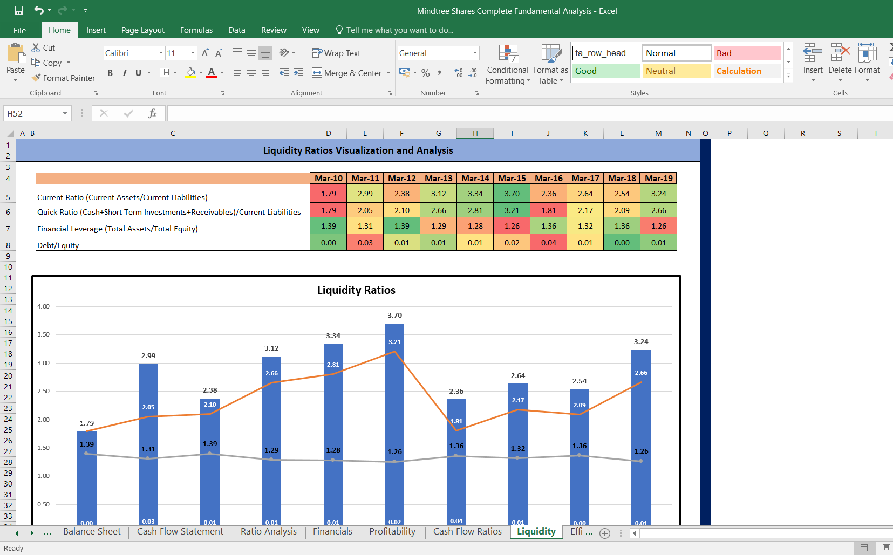This screenshot has width=893, height=555.
Task: Toggle Center horizontal alignment
Action: click(x=251, y=72)
